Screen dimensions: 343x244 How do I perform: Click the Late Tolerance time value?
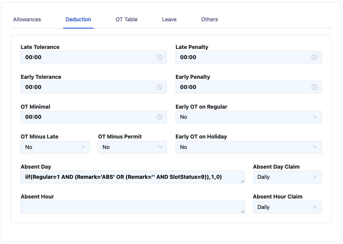pos(33,57)
